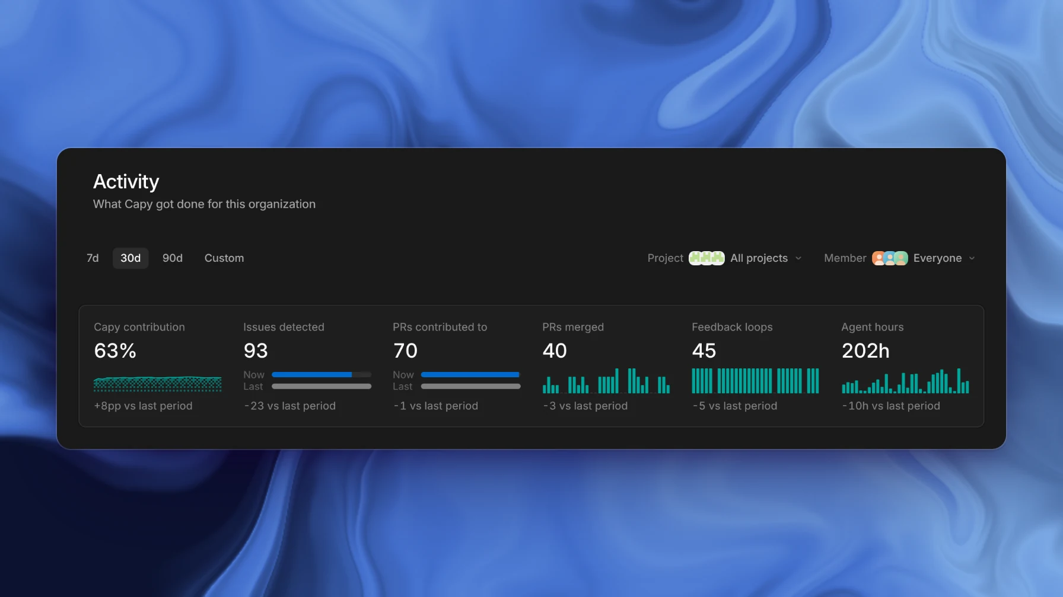Click the 63% Capy contribution value
This screenshot has width=1063, height=597.
click(x=115, y=351)
